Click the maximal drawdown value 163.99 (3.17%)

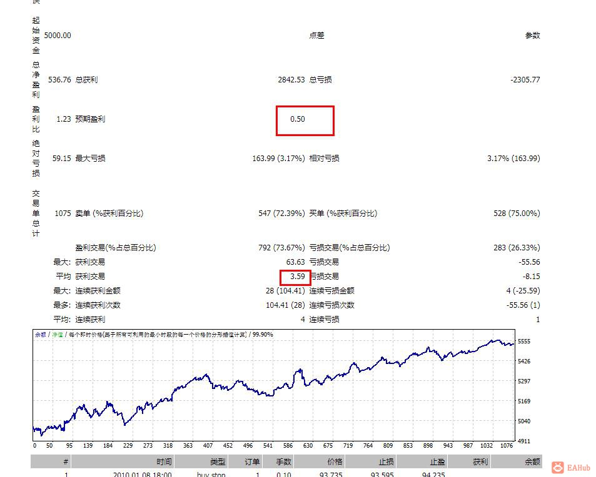click(279, 158)
